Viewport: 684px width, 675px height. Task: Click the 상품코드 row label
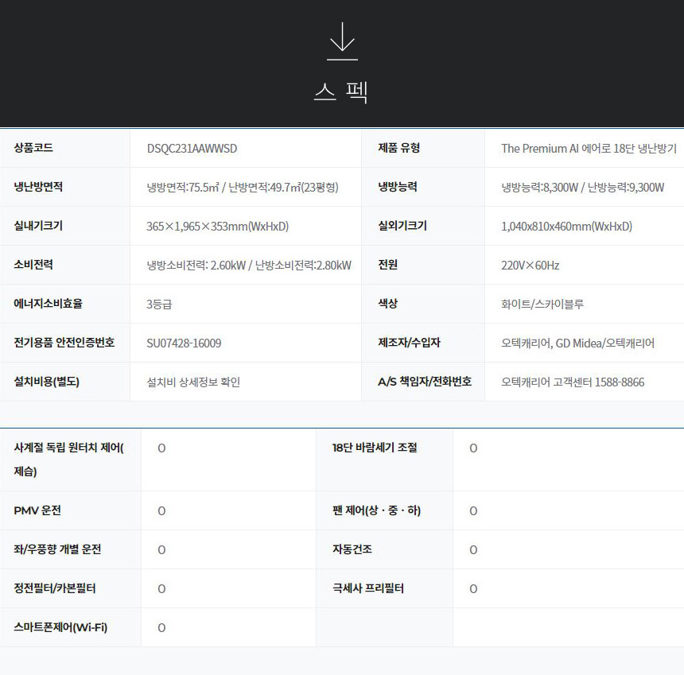click(33, 148)
